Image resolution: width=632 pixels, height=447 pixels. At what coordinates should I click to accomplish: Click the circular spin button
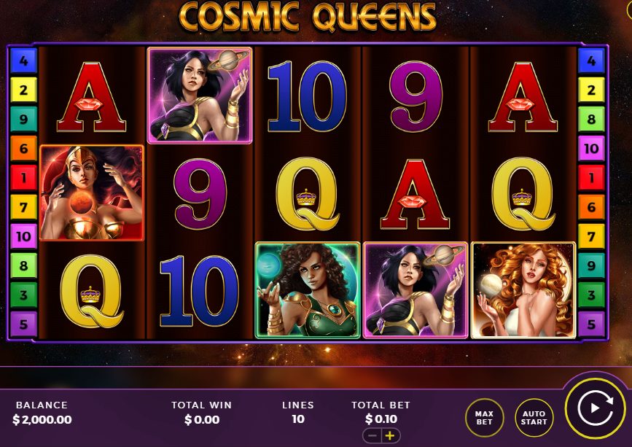tap(596, 408)
